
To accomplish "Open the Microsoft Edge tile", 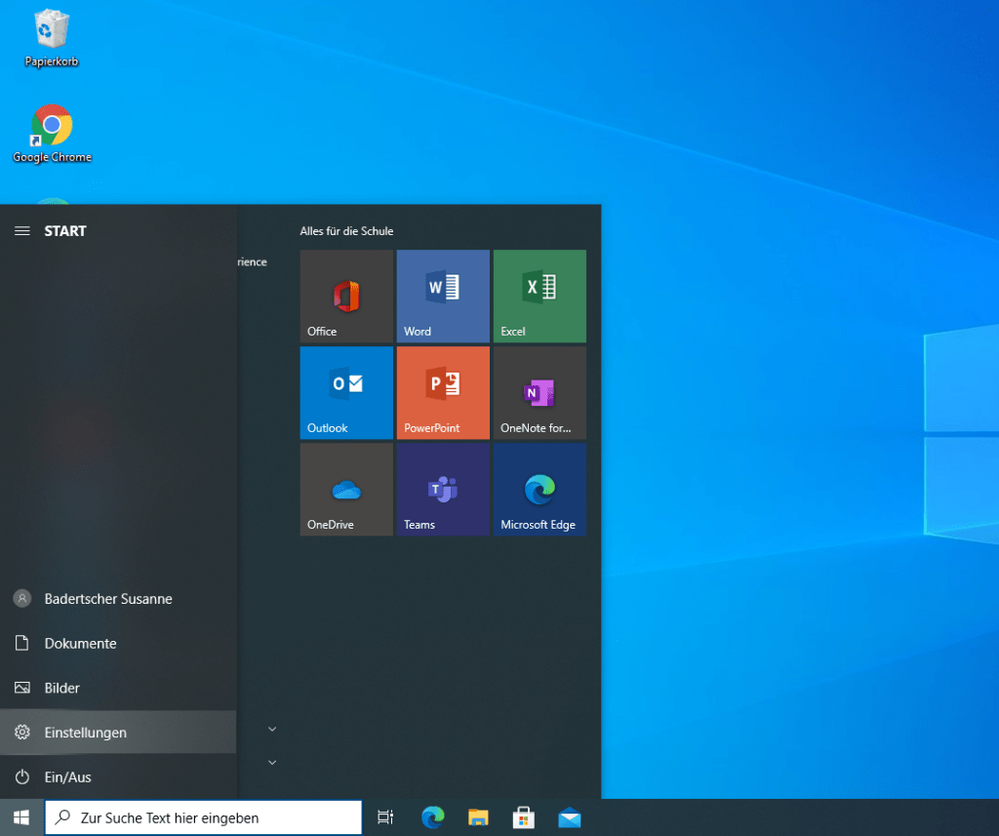I will 539,489.
